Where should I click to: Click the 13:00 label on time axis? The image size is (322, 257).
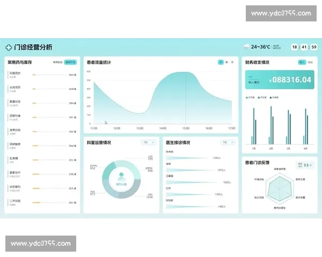pos(140,128)
